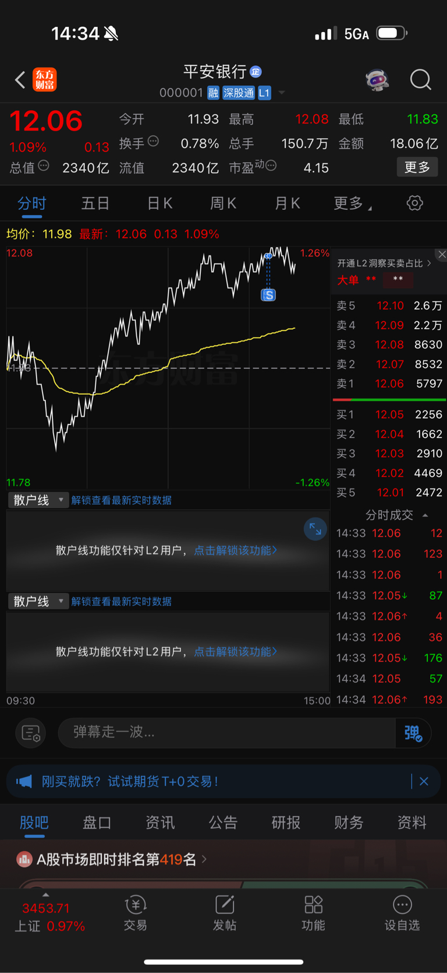Tap the 发帖 post icon
447x973 pixels.
225,913
